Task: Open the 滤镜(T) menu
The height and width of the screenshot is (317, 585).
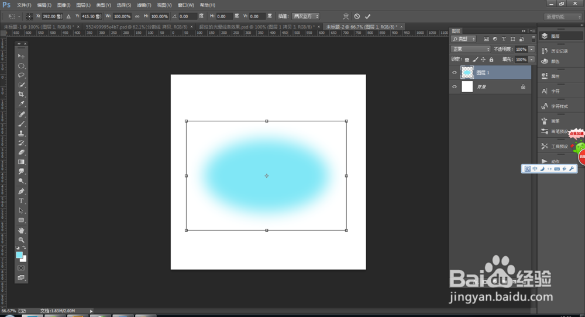Action: (144, 5)
